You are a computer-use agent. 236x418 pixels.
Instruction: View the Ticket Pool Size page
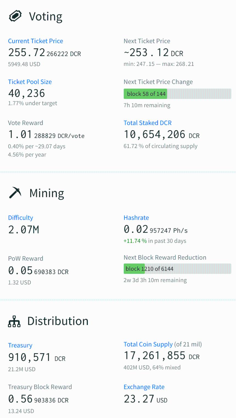click(30, 82)
